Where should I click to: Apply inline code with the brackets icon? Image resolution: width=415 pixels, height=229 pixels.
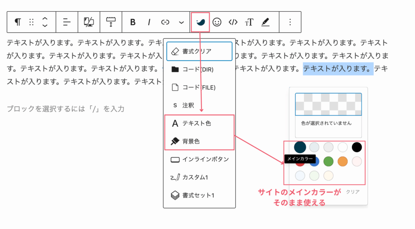233,22
